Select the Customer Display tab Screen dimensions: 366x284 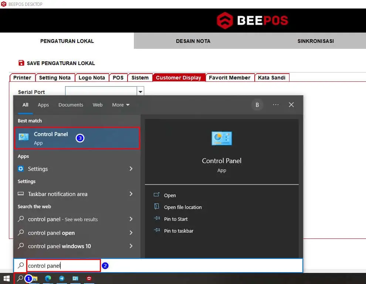[179, 78]
